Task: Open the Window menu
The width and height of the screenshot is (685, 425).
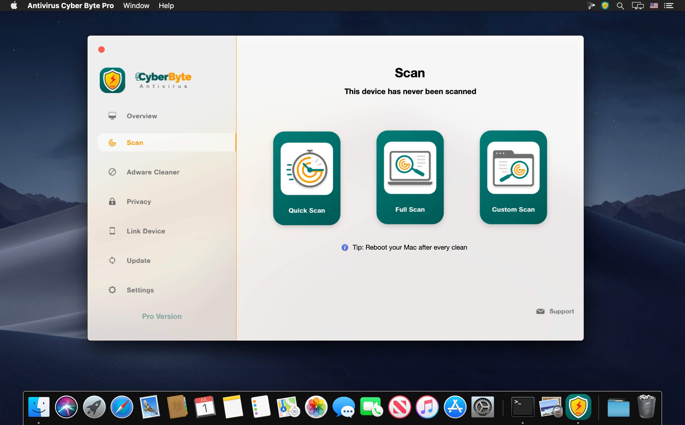Action: point(136,5)
